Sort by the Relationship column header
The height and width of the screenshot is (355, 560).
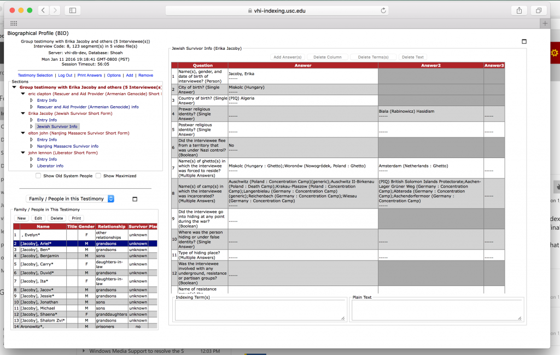pos(112,226)
